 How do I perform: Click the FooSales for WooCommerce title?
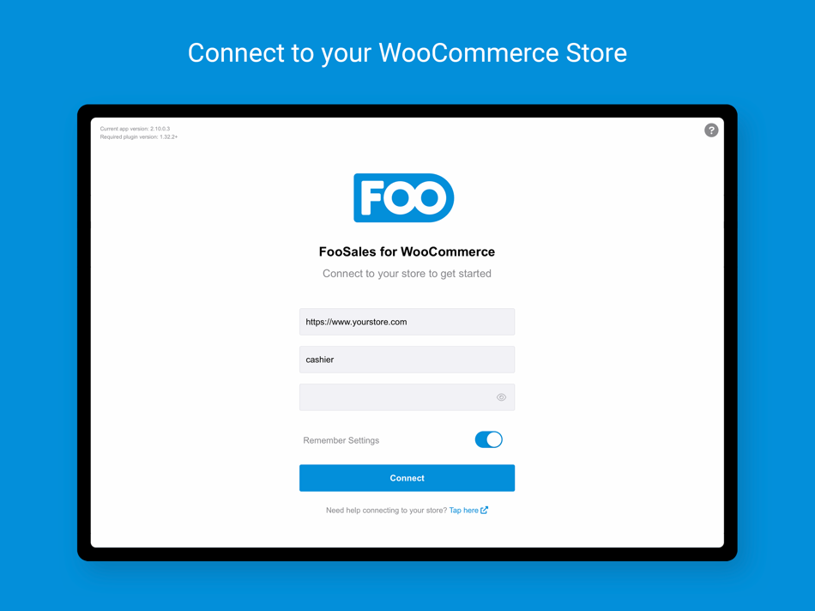click(407, 251)
